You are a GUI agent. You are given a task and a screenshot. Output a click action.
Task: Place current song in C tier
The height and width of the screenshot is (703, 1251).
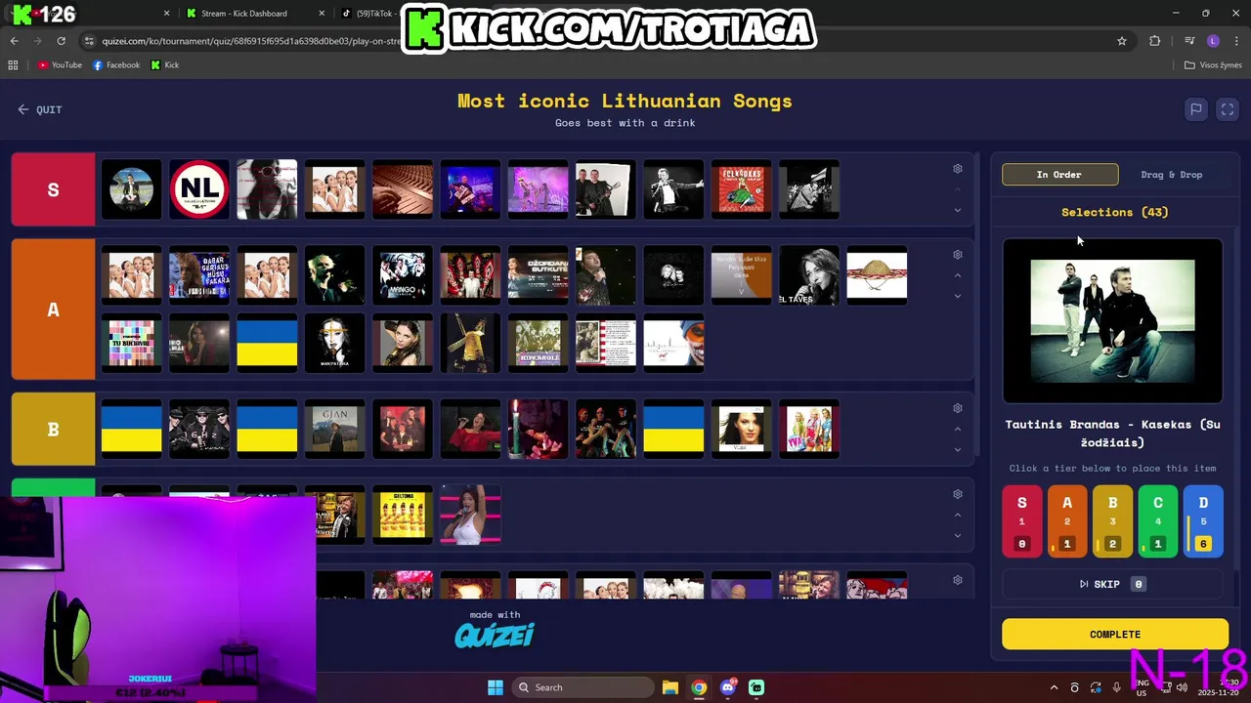tap(1158, 521)
